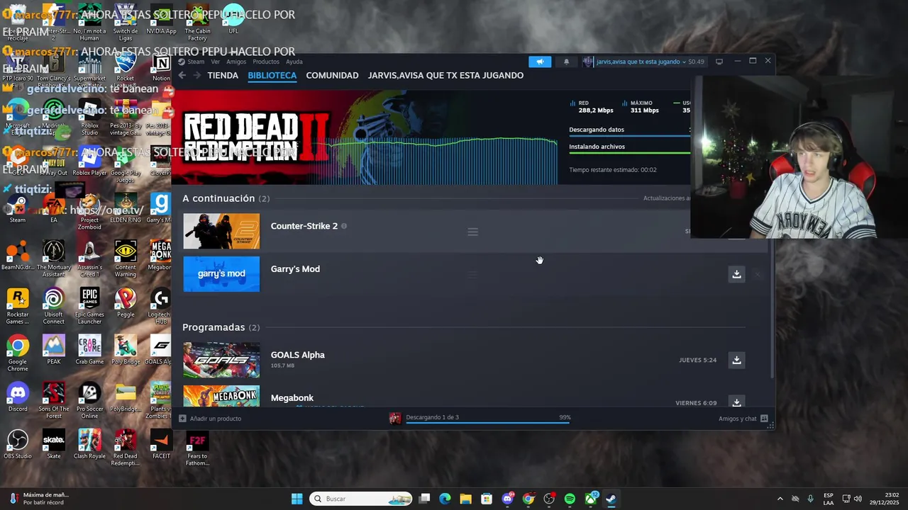Image resolution: width=908 pixels, height=510 pixels.
Task: Click the Megabonk game title
Action: pyautogui.click(x=292, y=398)
